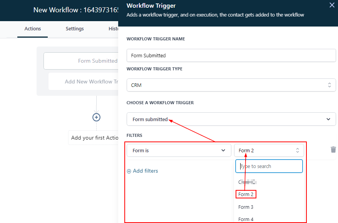The height and width of the screenshot is (223, 338).
Task: Open the History tab
Action: 114,29
